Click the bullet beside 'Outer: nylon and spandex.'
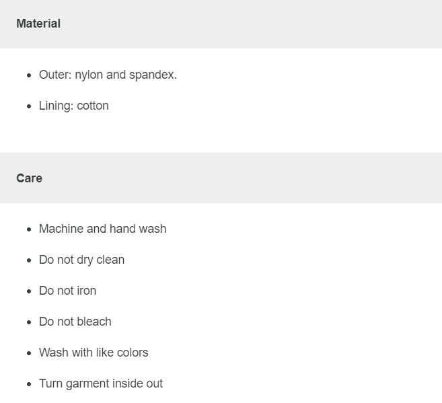 tap(29, 75)
